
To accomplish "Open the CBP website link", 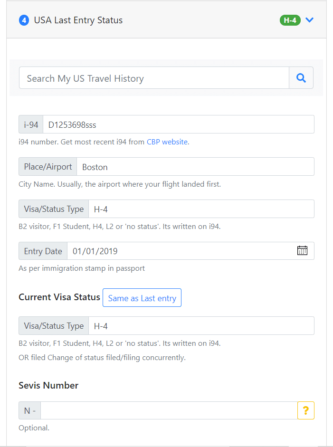I will coord(167,142).
